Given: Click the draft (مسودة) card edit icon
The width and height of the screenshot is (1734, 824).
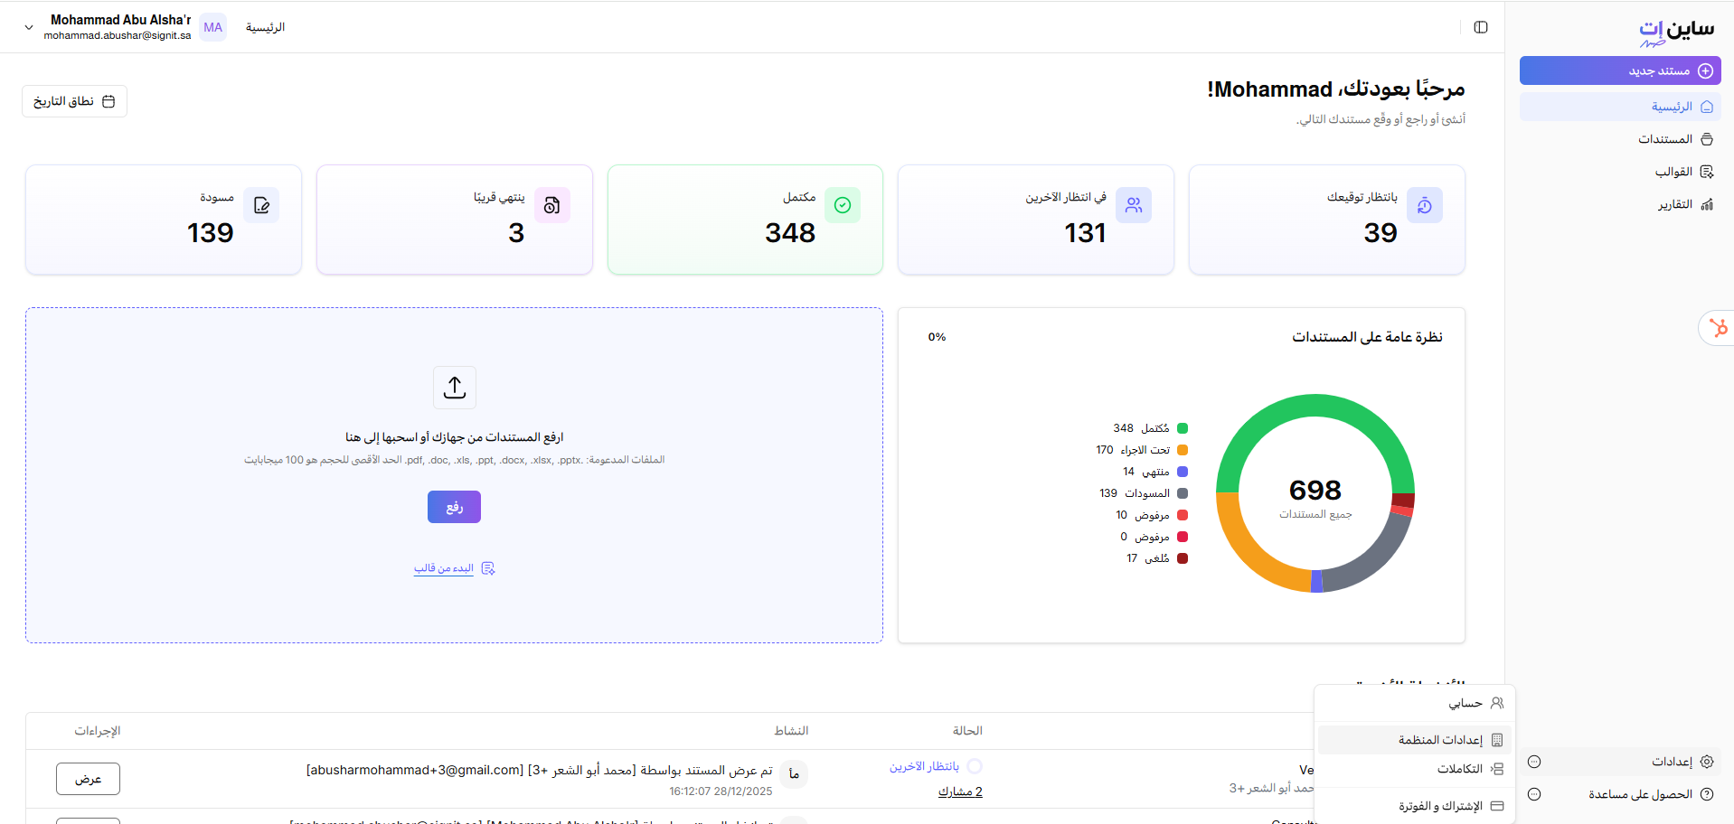Looking at the screenshot, I should pos(261,205).
